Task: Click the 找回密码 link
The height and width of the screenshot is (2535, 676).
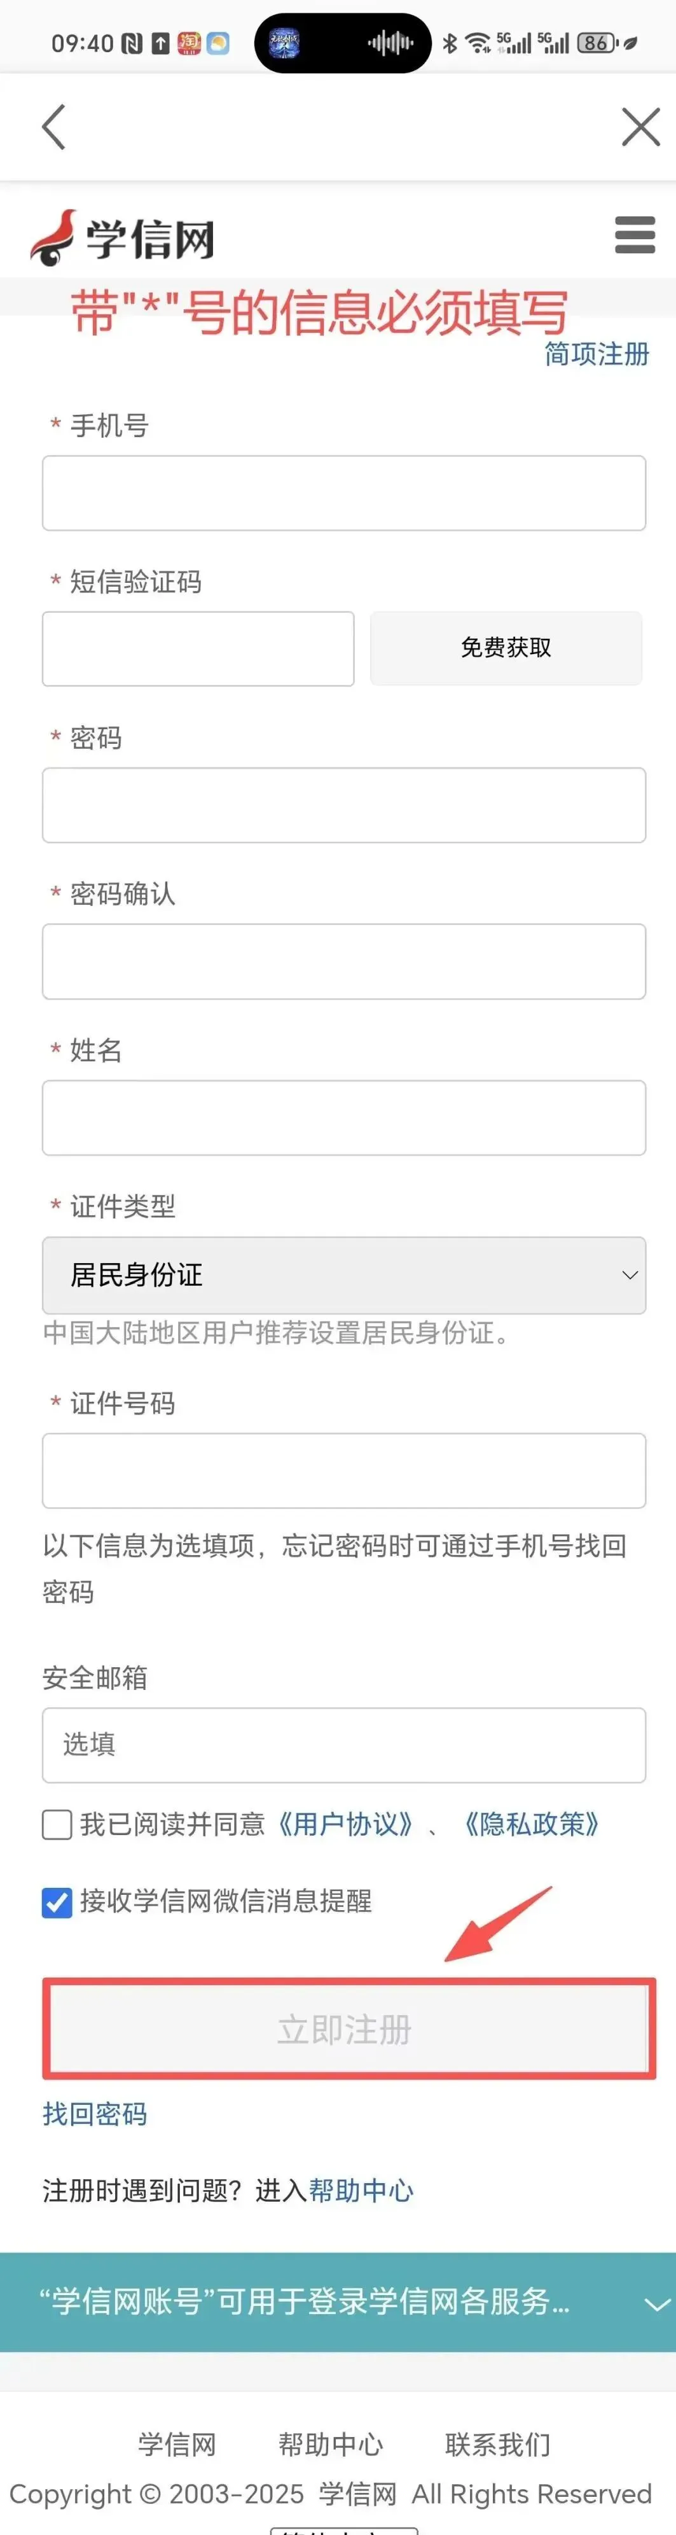Action: coord(95,2115)
